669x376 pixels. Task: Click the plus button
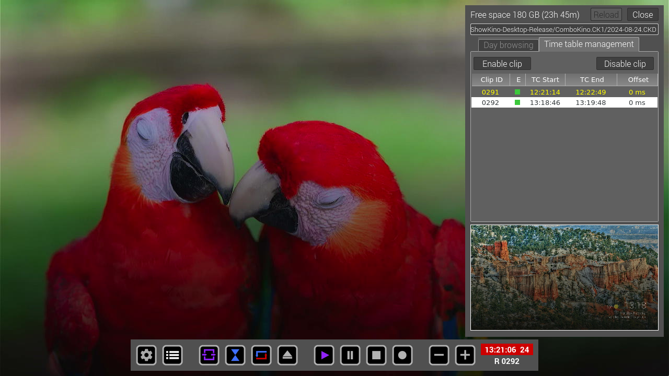tap(465, 355)
